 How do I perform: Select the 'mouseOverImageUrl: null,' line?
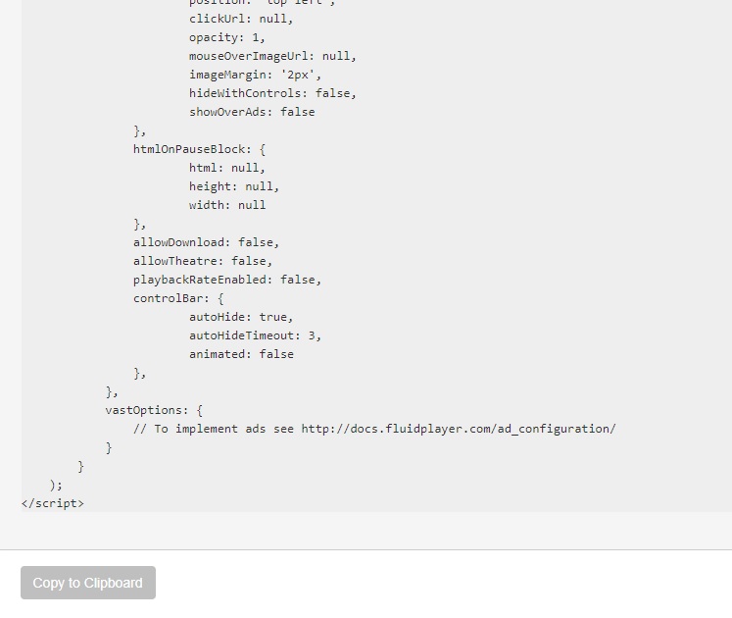pos(272,56)
